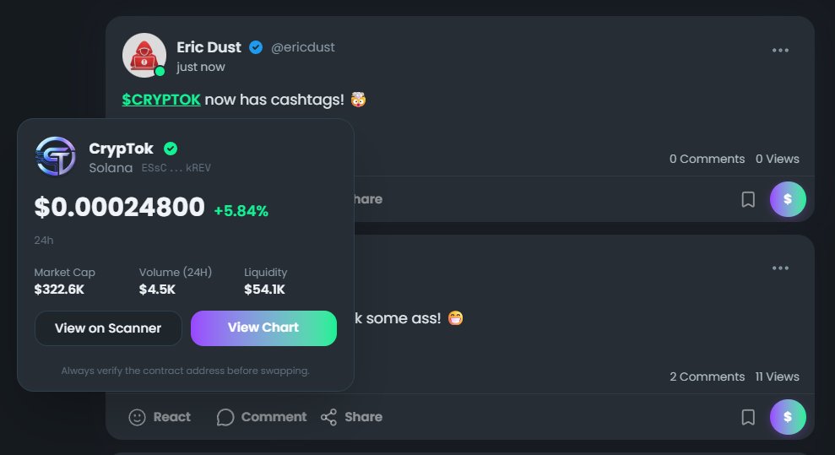
Task: Comment on the second post
Action: (x=262, y=417)
